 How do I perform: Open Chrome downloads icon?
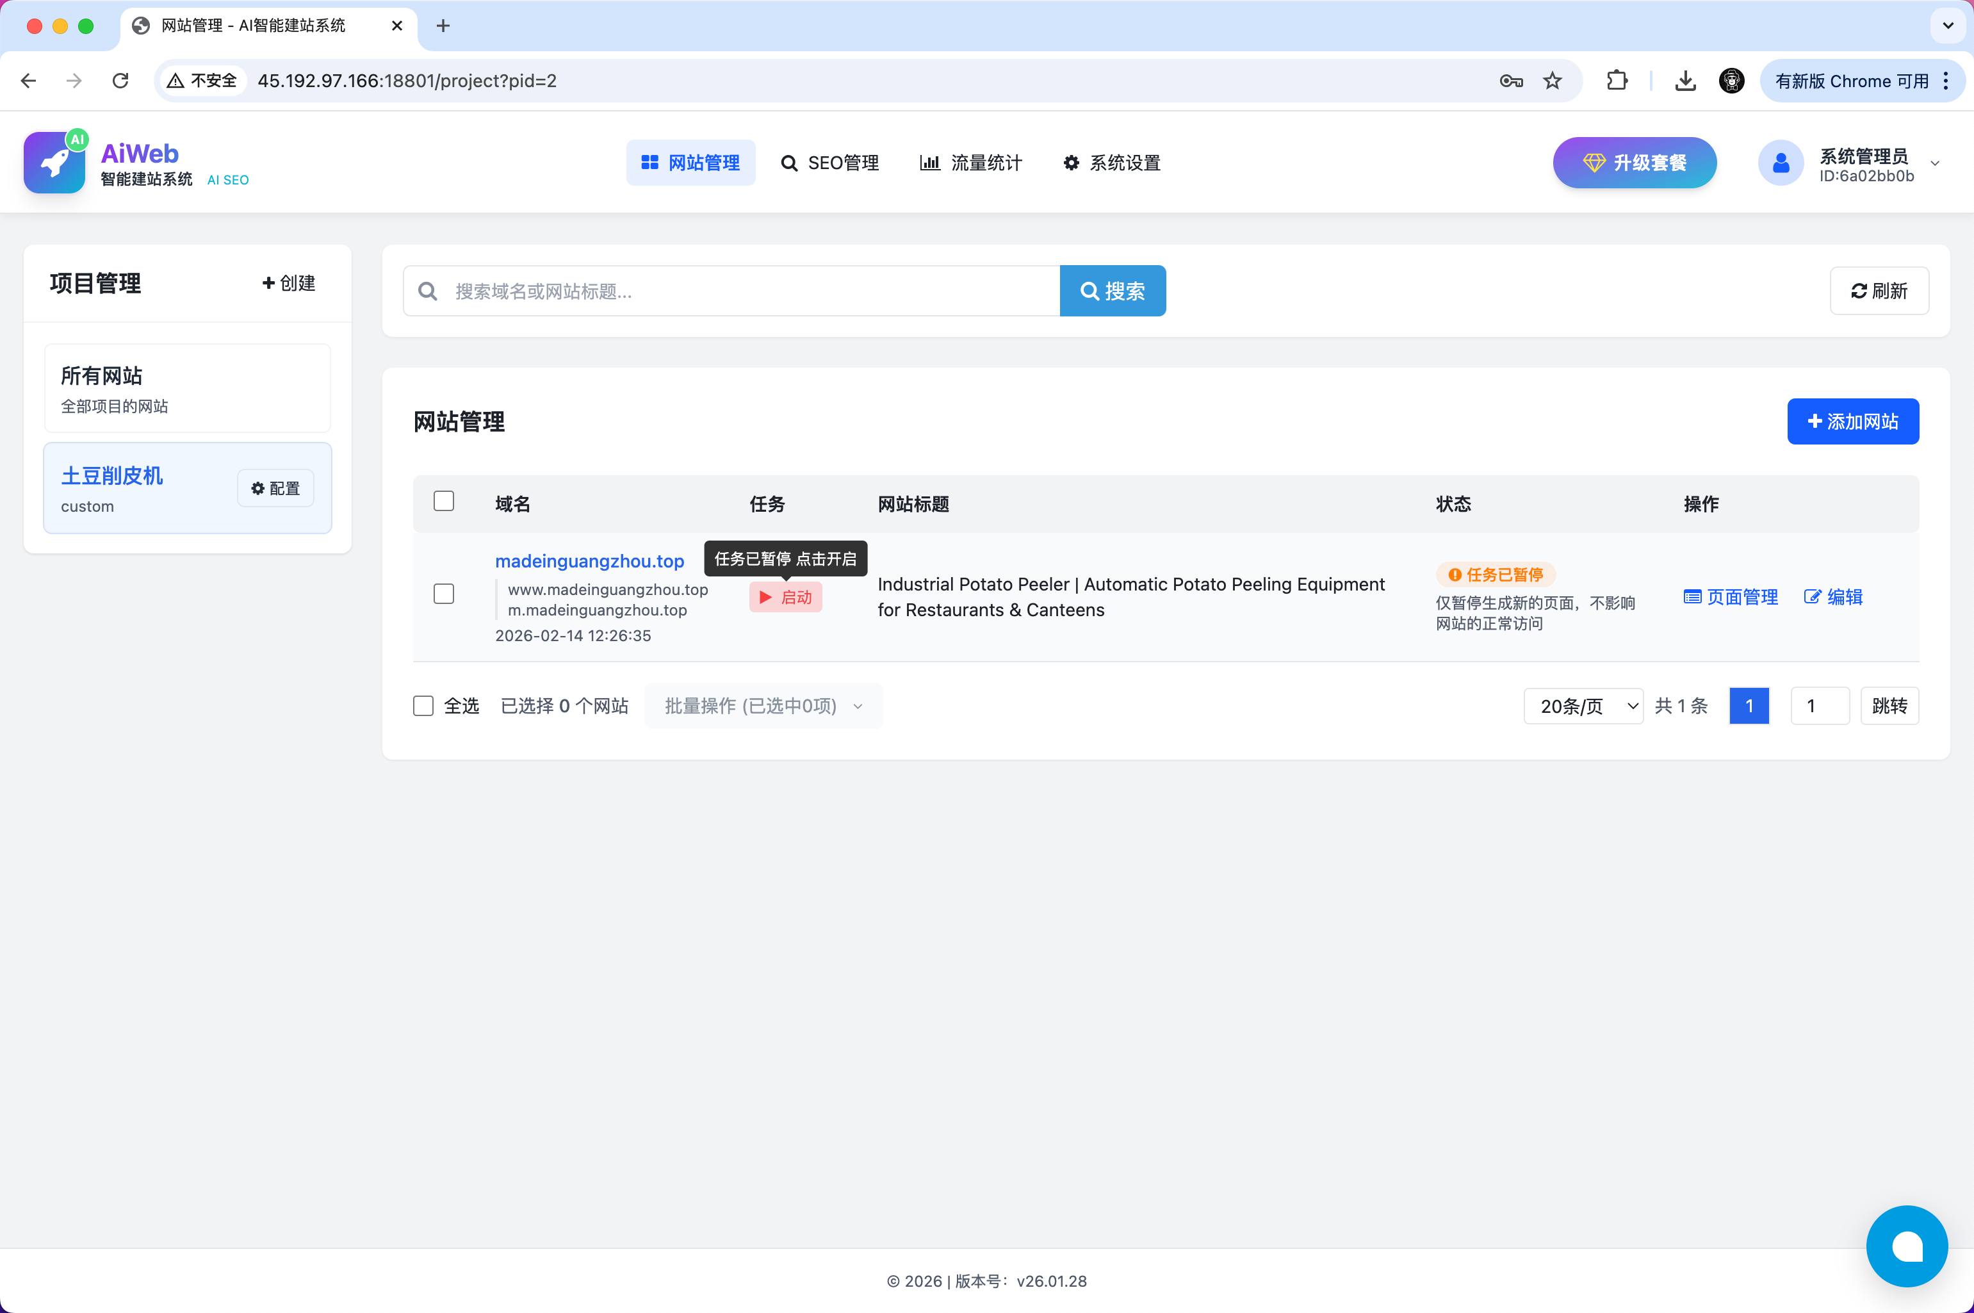1685,81
